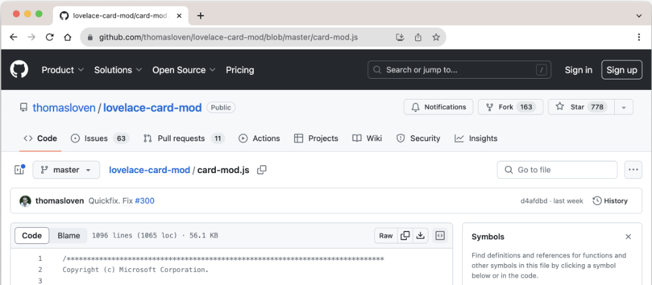Click the Sign up button
Image resolution: width=652 pixels, height=285 pixels.
click(x=621, y=70)
